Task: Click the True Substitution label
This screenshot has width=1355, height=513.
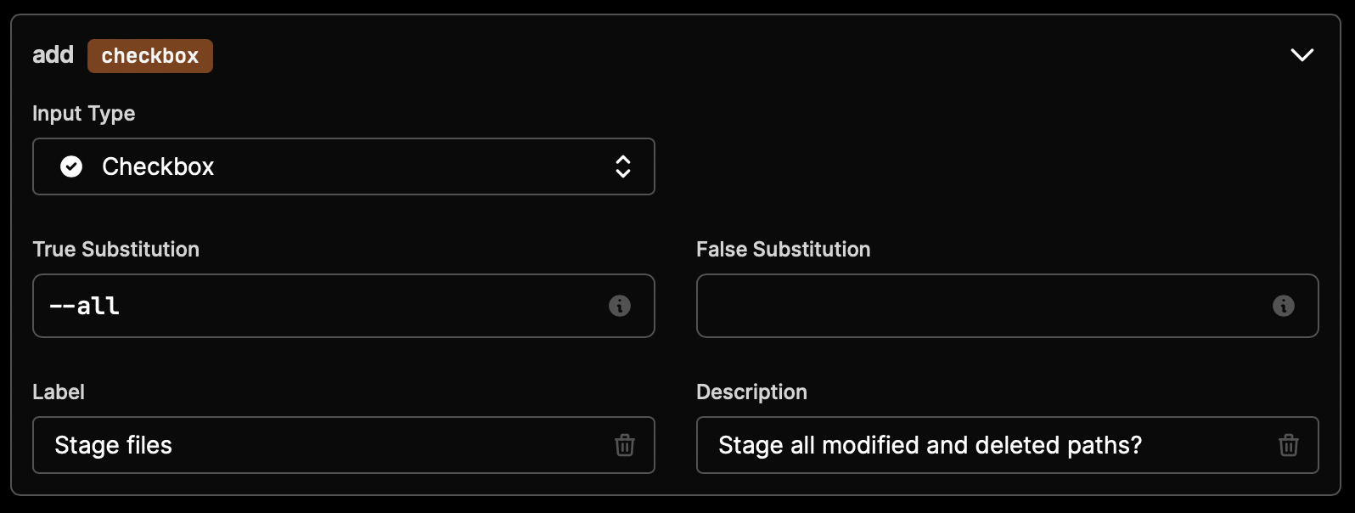Action: (116, 250)
